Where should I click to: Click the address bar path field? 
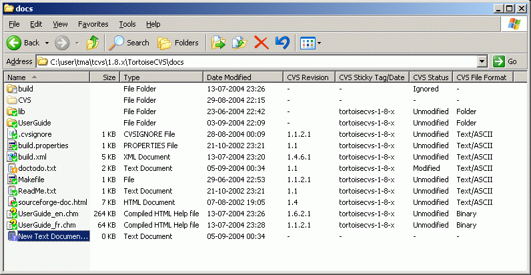click(257, 61)
